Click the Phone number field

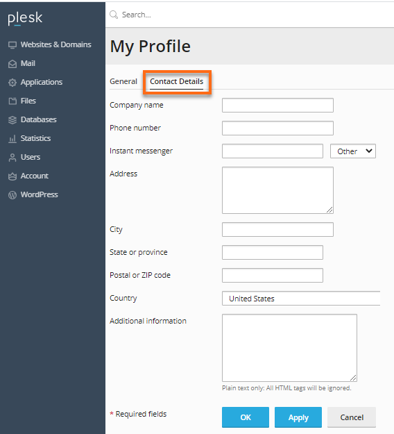tap(277, 128)
